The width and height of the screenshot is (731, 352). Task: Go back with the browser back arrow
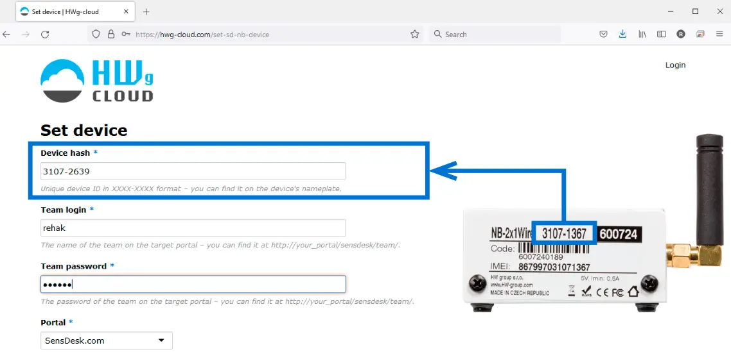point(6,35)
